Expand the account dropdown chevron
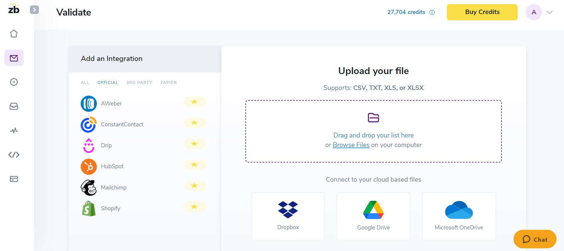564x251 pixels. tap(549, 12)
